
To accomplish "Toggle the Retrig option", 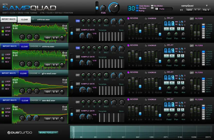I will 137,11.
